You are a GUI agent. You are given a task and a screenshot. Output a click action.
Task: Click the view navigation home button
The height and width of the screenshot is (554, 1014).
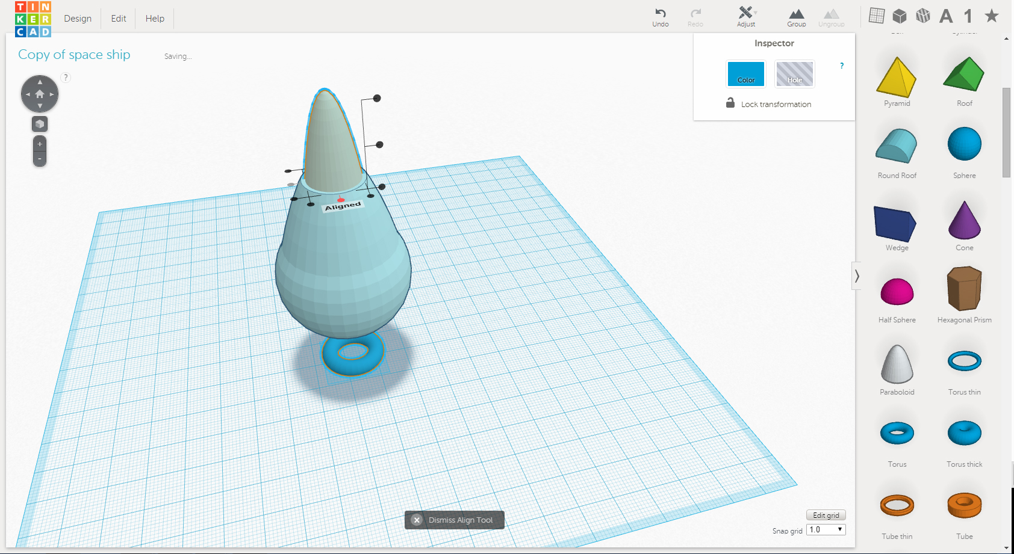click(x=40, y=94)
